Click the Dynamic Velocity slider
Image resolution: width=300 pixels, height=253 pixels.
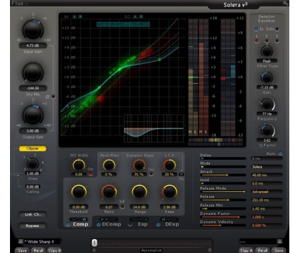[x=223, y=225]
